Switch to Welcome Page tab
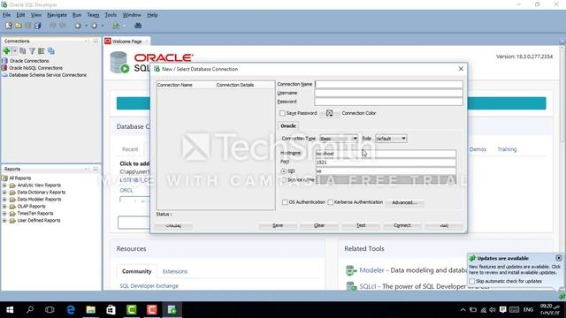The height and width of the screenshot is (318, 566). click(x=127, y=42)
